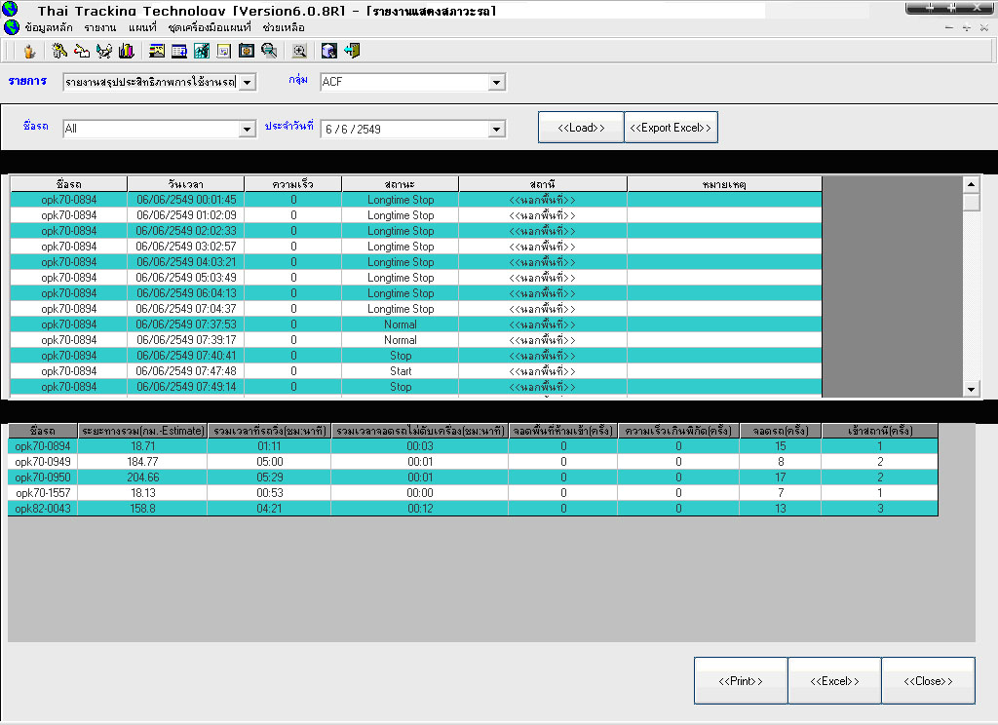Click the สถานะ column header
This screenshot has height=725, width=998.
click(401, 184)
